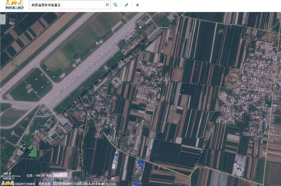The height and width of the screenshot is (186, 281).
Task: Expand the collapsed left side panel
Action: tap(3, 19)
